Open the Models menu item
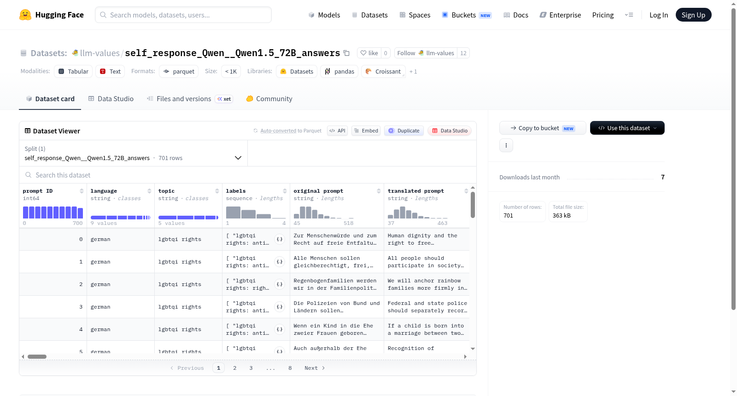Viewport: 737px width, 396px height. coord(324,15)
